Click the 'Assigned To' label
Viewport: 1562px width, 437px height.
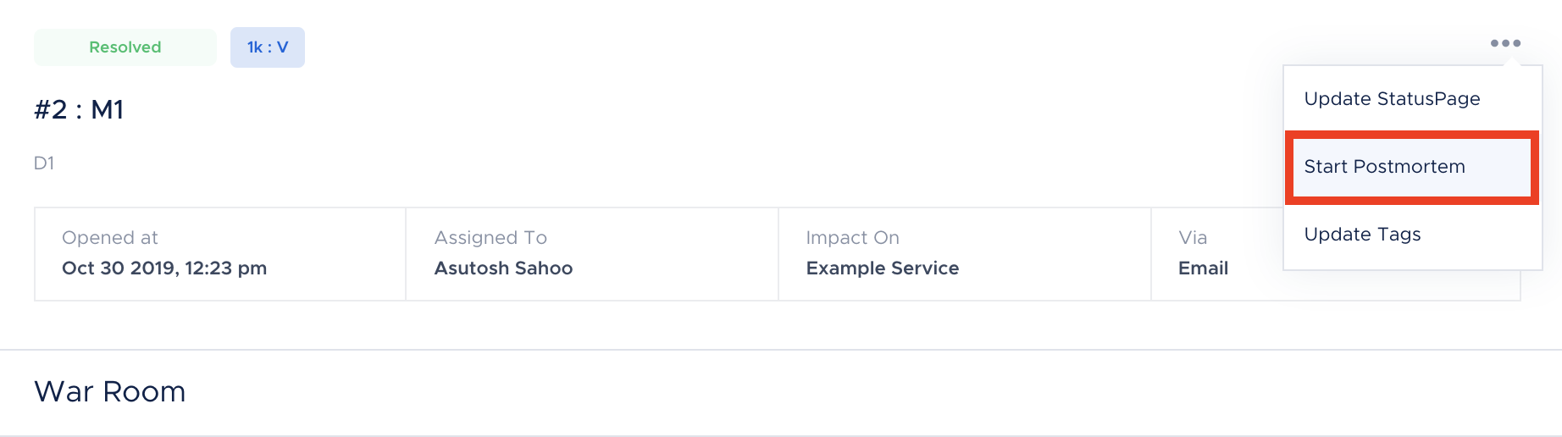[490, 238]
